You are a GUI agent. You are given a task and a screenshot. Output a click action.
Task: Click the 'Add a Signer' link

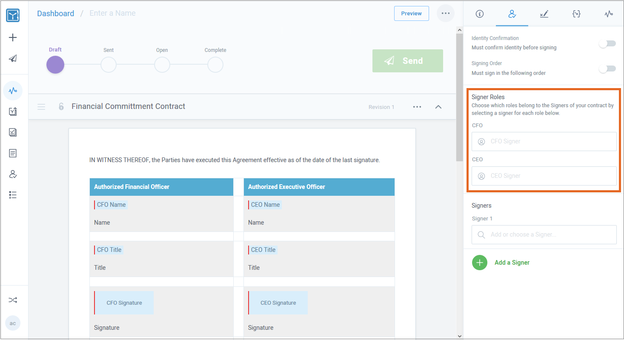point(512,263)
